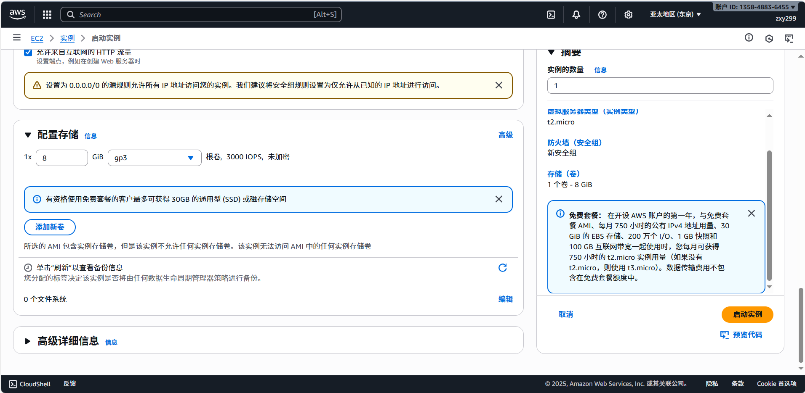Viewport: 805px width, 393px height.
Task: Open the 亚太地区 (东京) region selector
Action: coord(675,14)
